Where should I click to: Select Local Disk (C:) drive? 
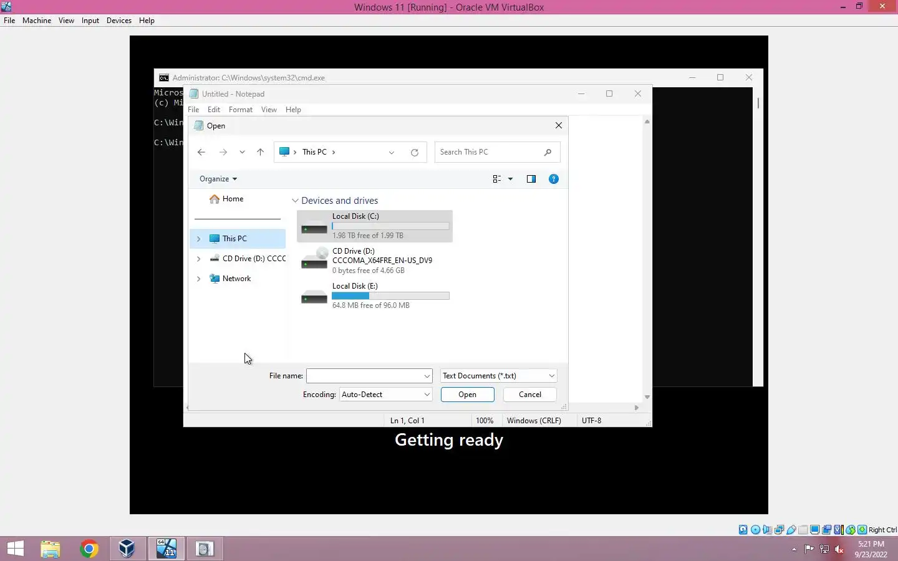point(375,226)
